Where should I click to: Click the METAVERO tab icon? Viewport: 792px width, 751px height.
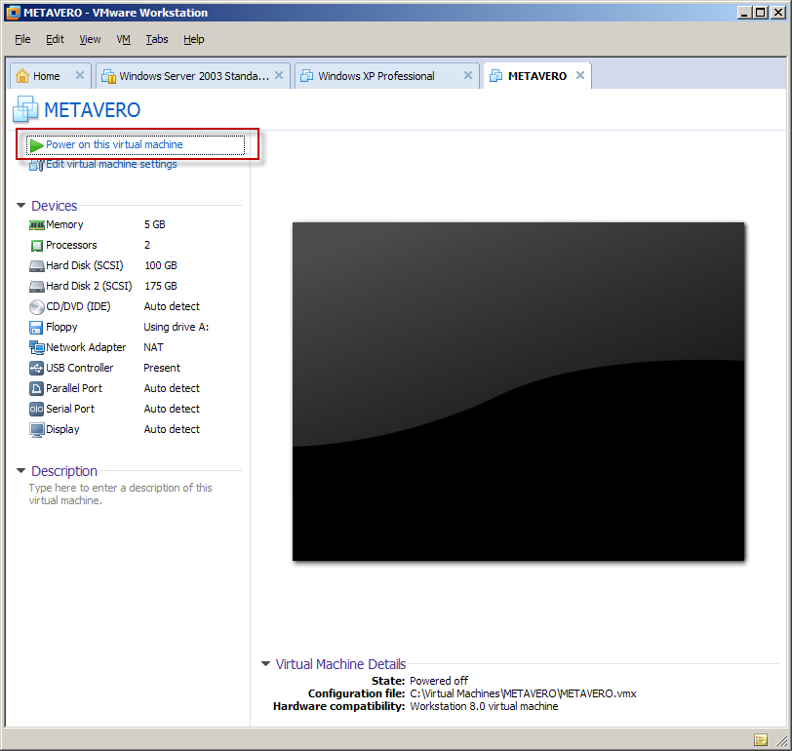[496, 76]
